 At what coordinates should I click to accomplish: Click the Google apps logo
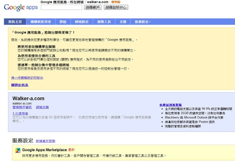tap(21, 7)
